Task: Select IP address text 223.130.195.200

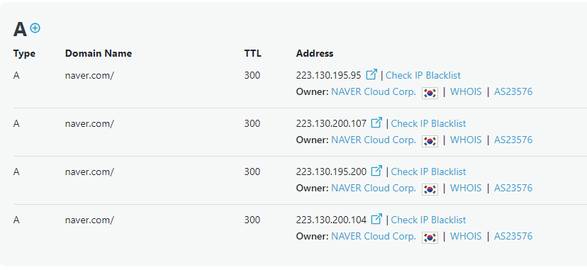Action: tap(331, 172)
